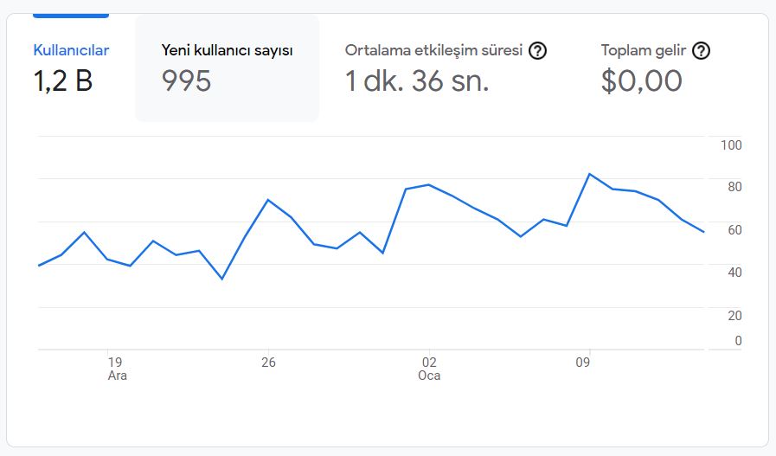This screenshot has width=776, height=456.
Task: Click the $0,00 revenue value
Action: point(641,80)
